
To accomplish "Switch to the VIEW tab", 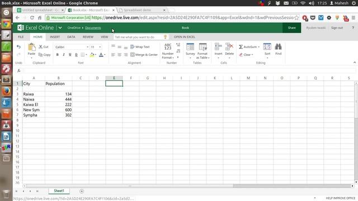I will point(105,37).
